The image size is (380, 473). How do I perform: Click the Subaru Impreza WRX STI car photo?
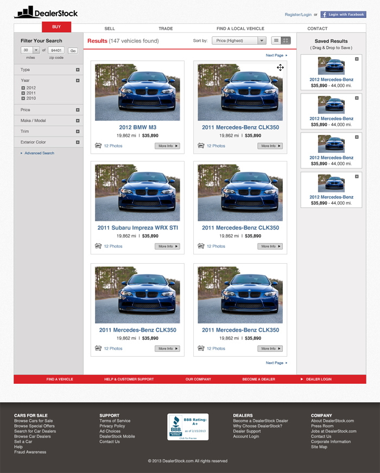[x=137, y=193]
